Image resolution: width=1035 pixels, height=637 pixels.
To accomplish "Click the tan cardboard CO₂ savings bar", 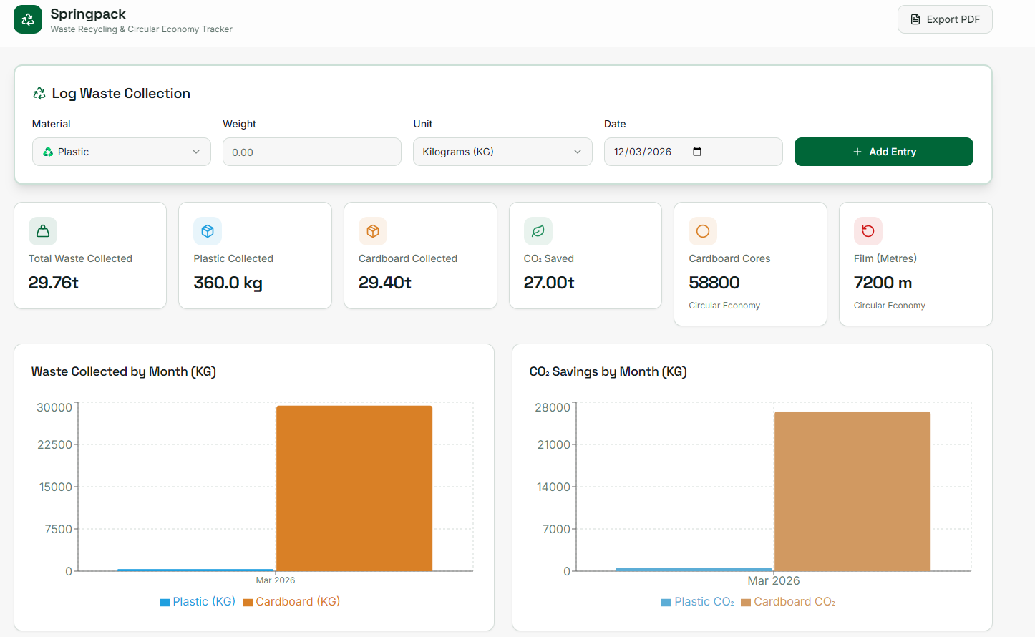I will (x=852, y=491).
